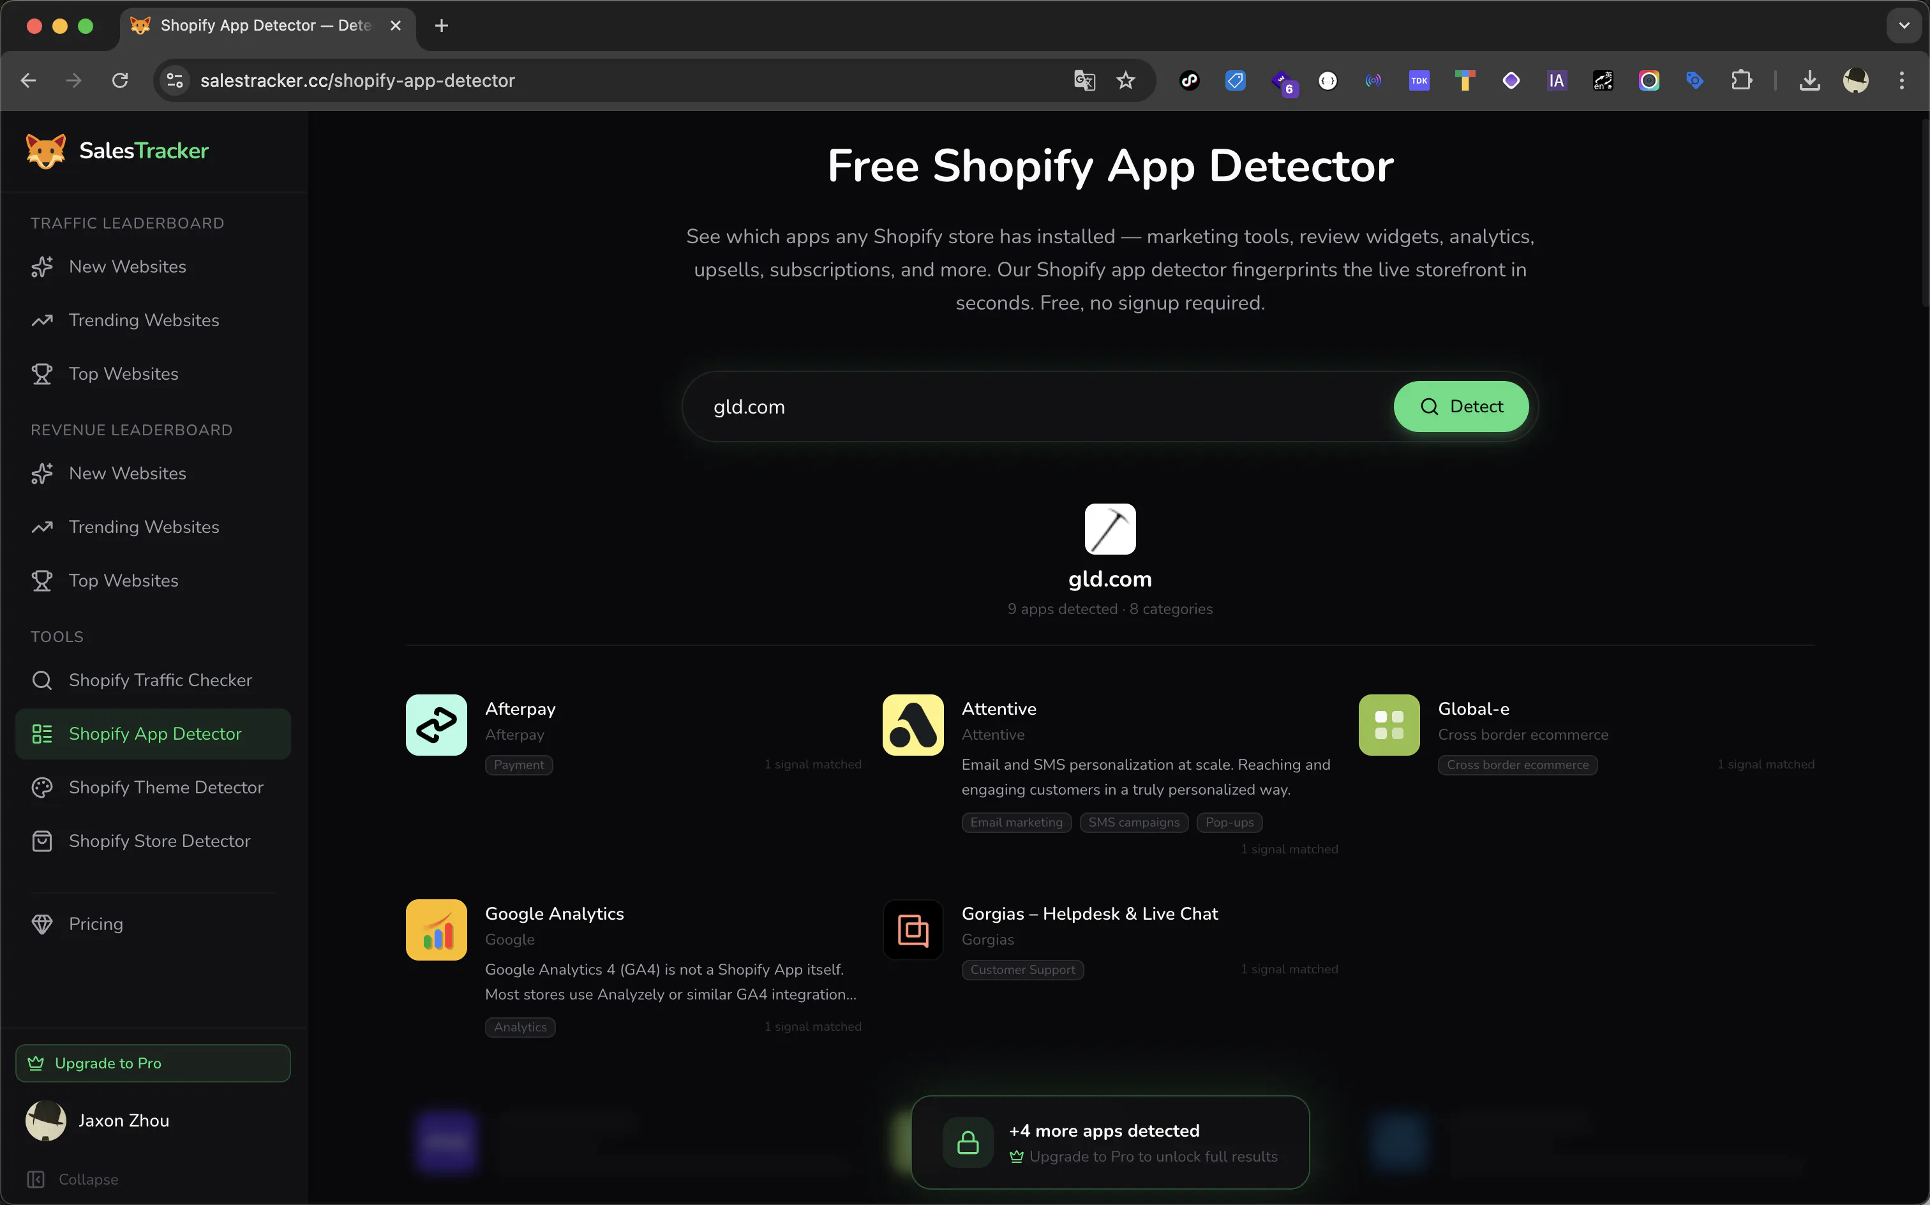
Task: Open the Shopify Theme Detector tool
Action: coord(153,788)
